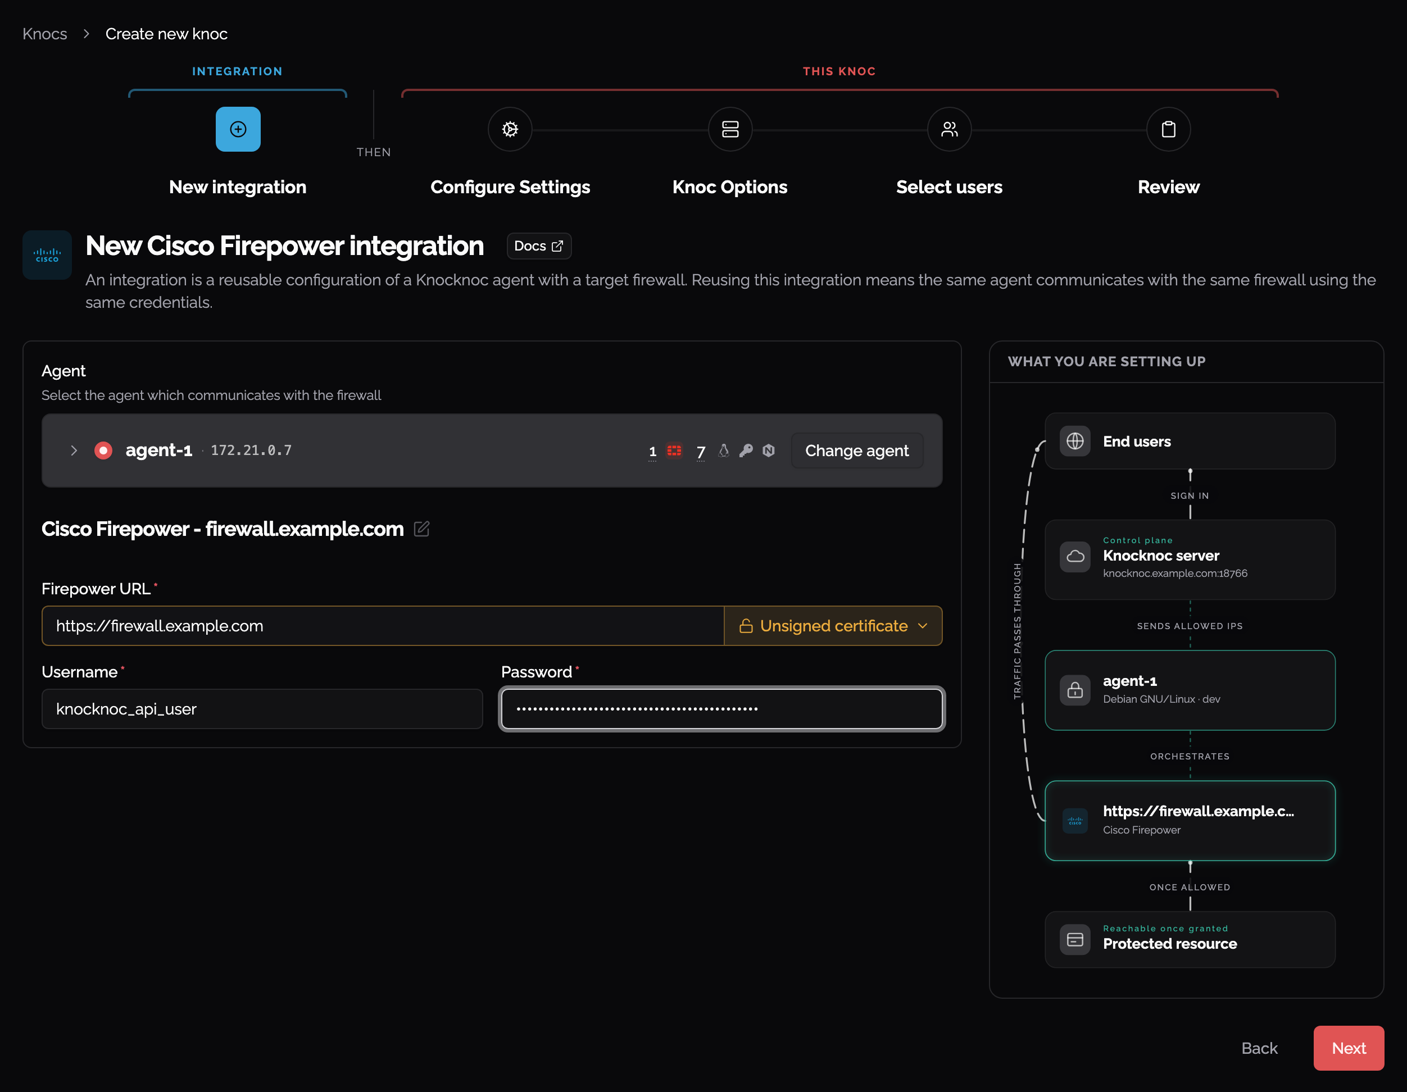Screen dimensions: 1407x1092
Task: Click the Cisco Firepower icon in diagram
Action: (1074, 820)
